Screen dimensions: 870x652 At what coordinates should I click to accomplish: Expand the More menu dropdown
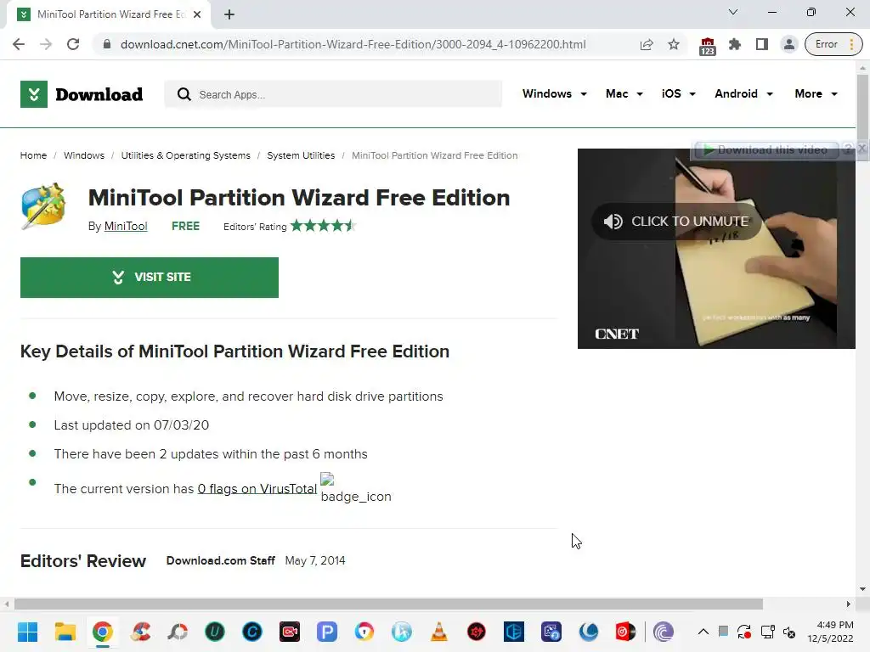(816, 93)
